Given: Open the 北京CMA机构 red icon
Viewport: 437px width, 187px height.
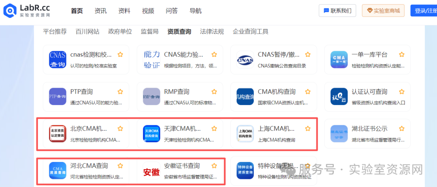Looking at the screenshot, I should click(57, 134).
